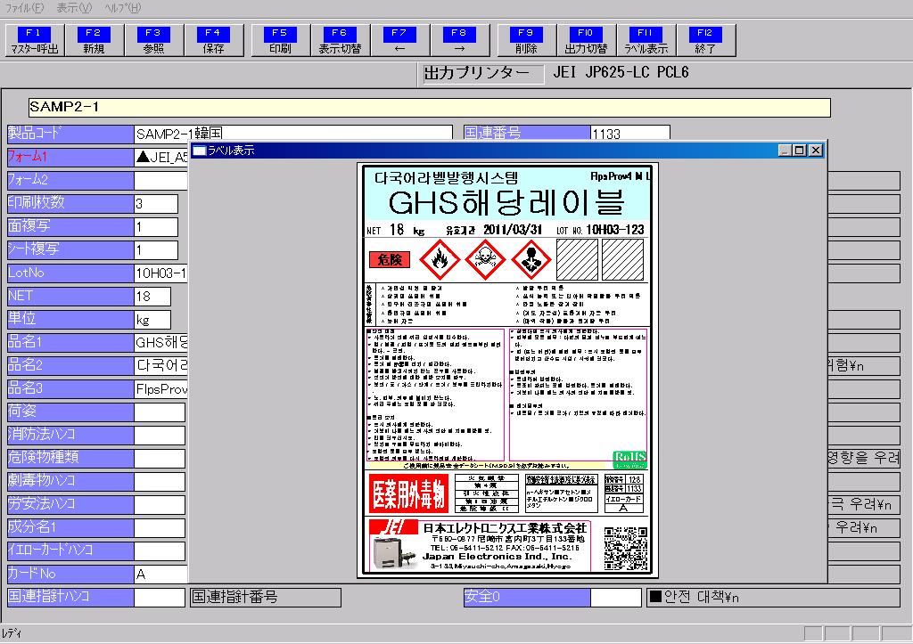Click the シート複写 input field
The height and width of the screenshot is (644, 913).
point(156,250)
